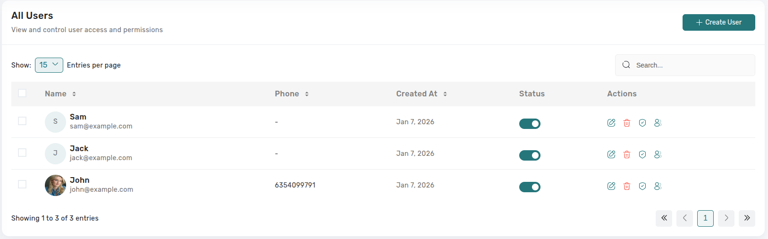
Task: Click John's profile avatar picture
Action: 55,185
